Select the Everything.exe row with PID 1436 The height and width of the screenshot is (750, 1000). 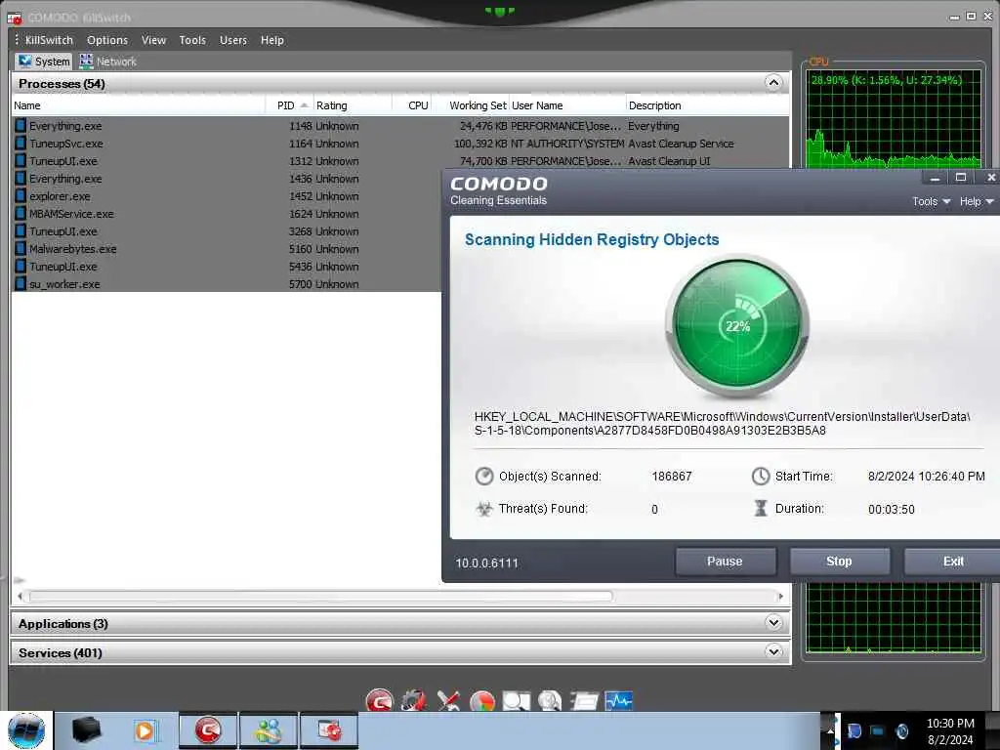coord(227,179)
